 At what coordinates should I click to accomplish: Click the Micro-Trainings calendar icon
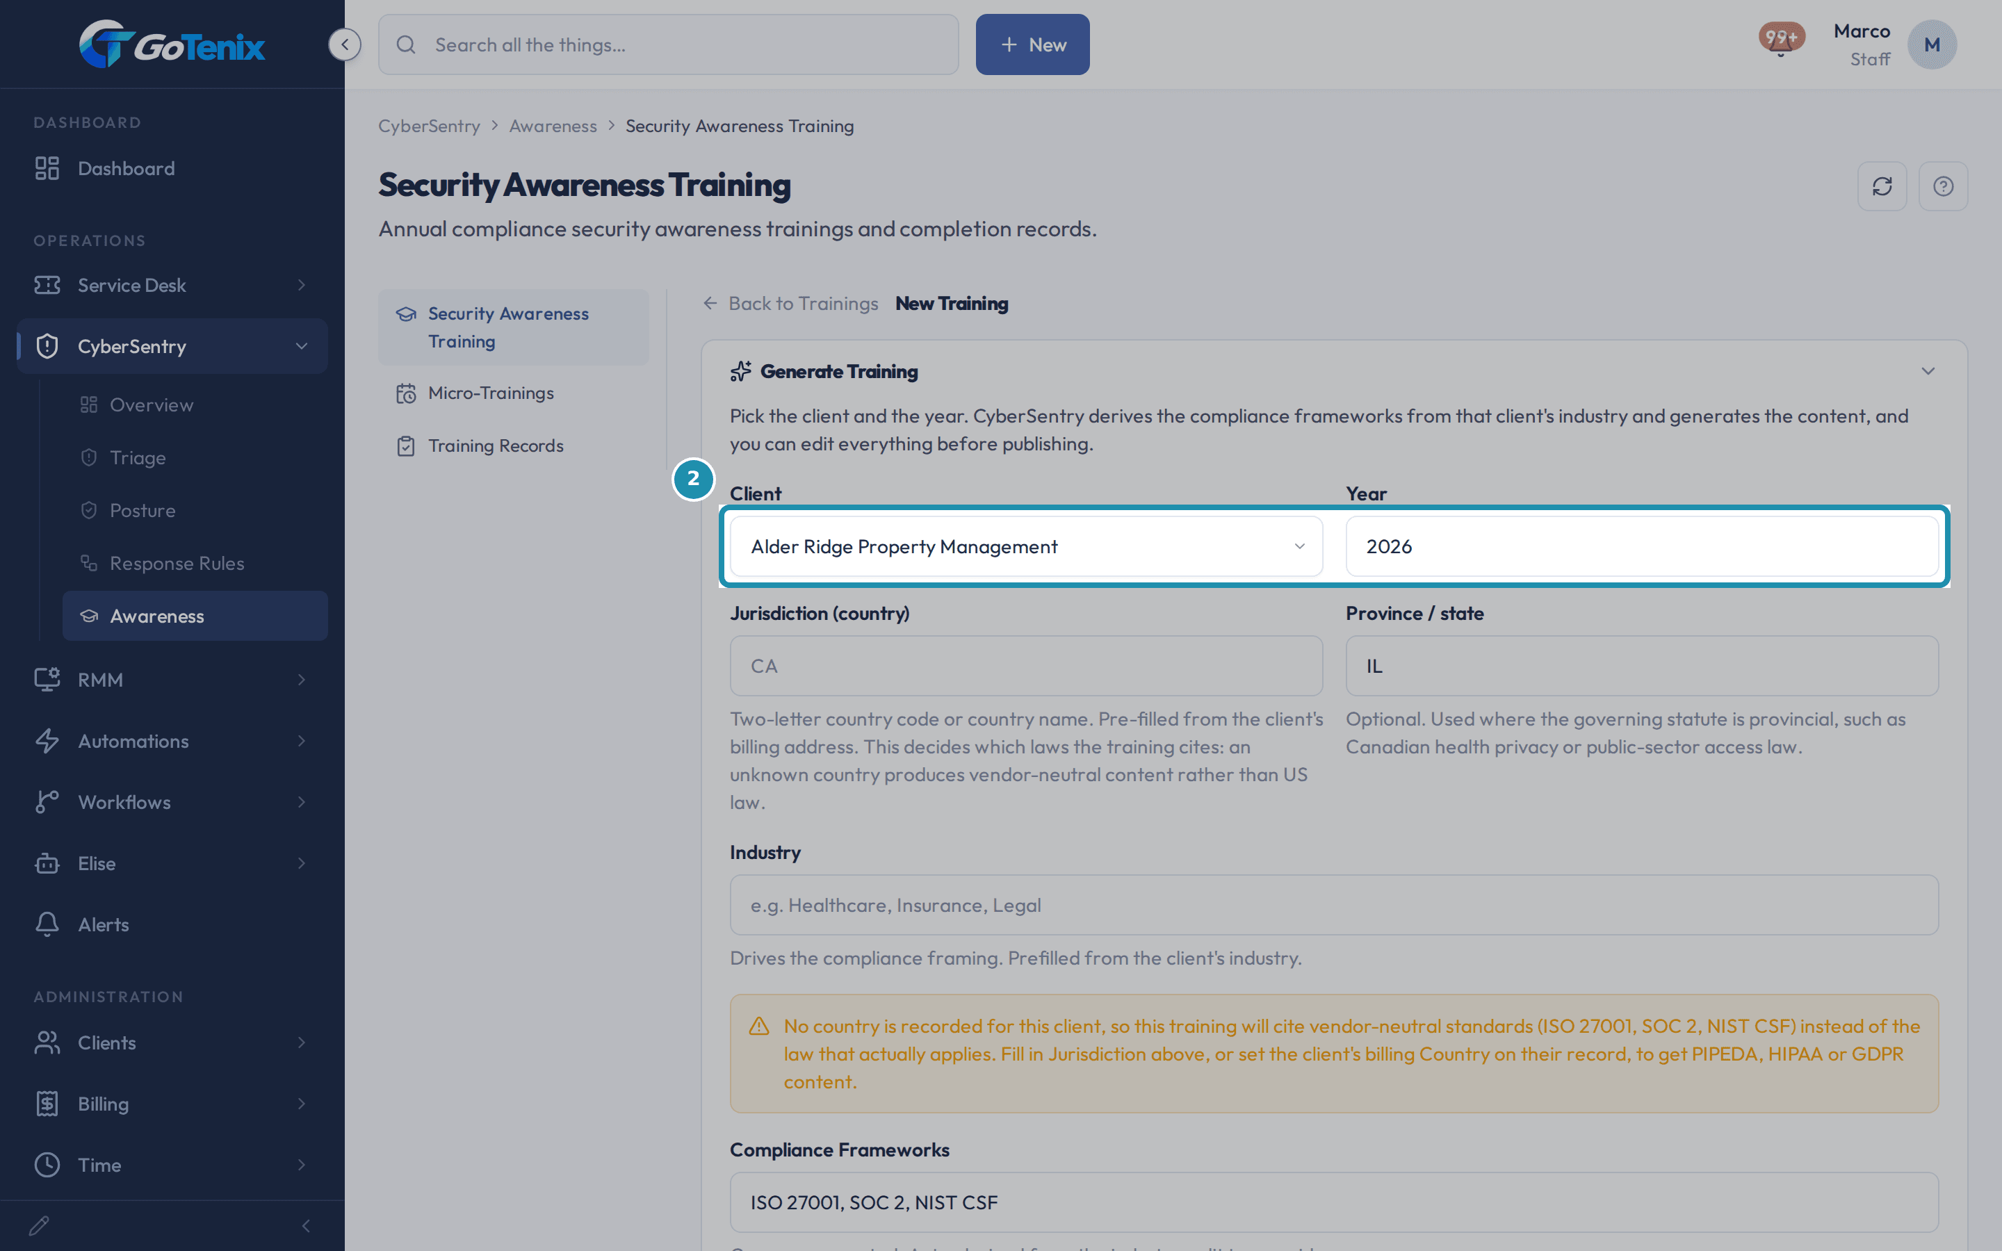tap(405, 393)
